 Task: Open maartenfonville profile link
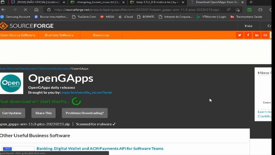click(x=76, y=93)
